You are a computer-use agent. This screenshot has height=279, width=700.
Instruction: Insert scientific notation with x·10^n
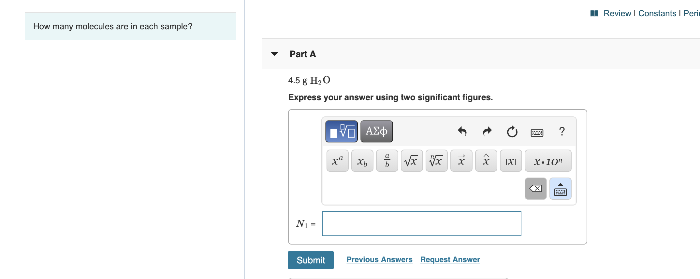tap(548, 161)
